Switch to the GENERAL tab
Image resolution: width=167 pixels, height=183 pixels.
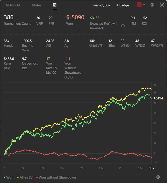point(13,5)
